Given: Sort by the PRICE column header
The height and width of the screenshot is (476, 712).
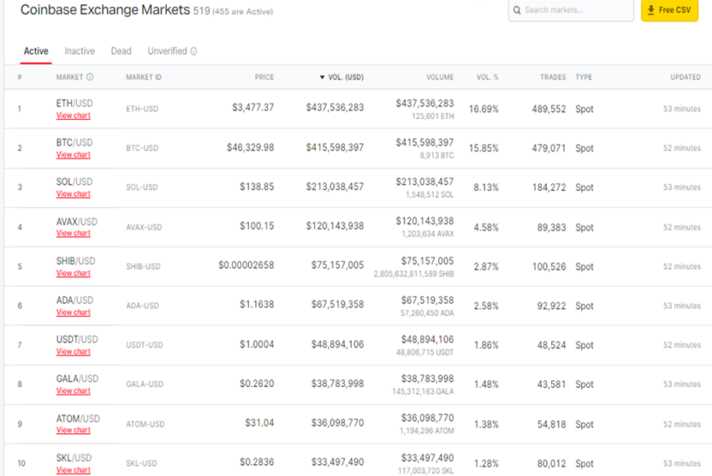Looking at the screenshot, I should 264,77.
